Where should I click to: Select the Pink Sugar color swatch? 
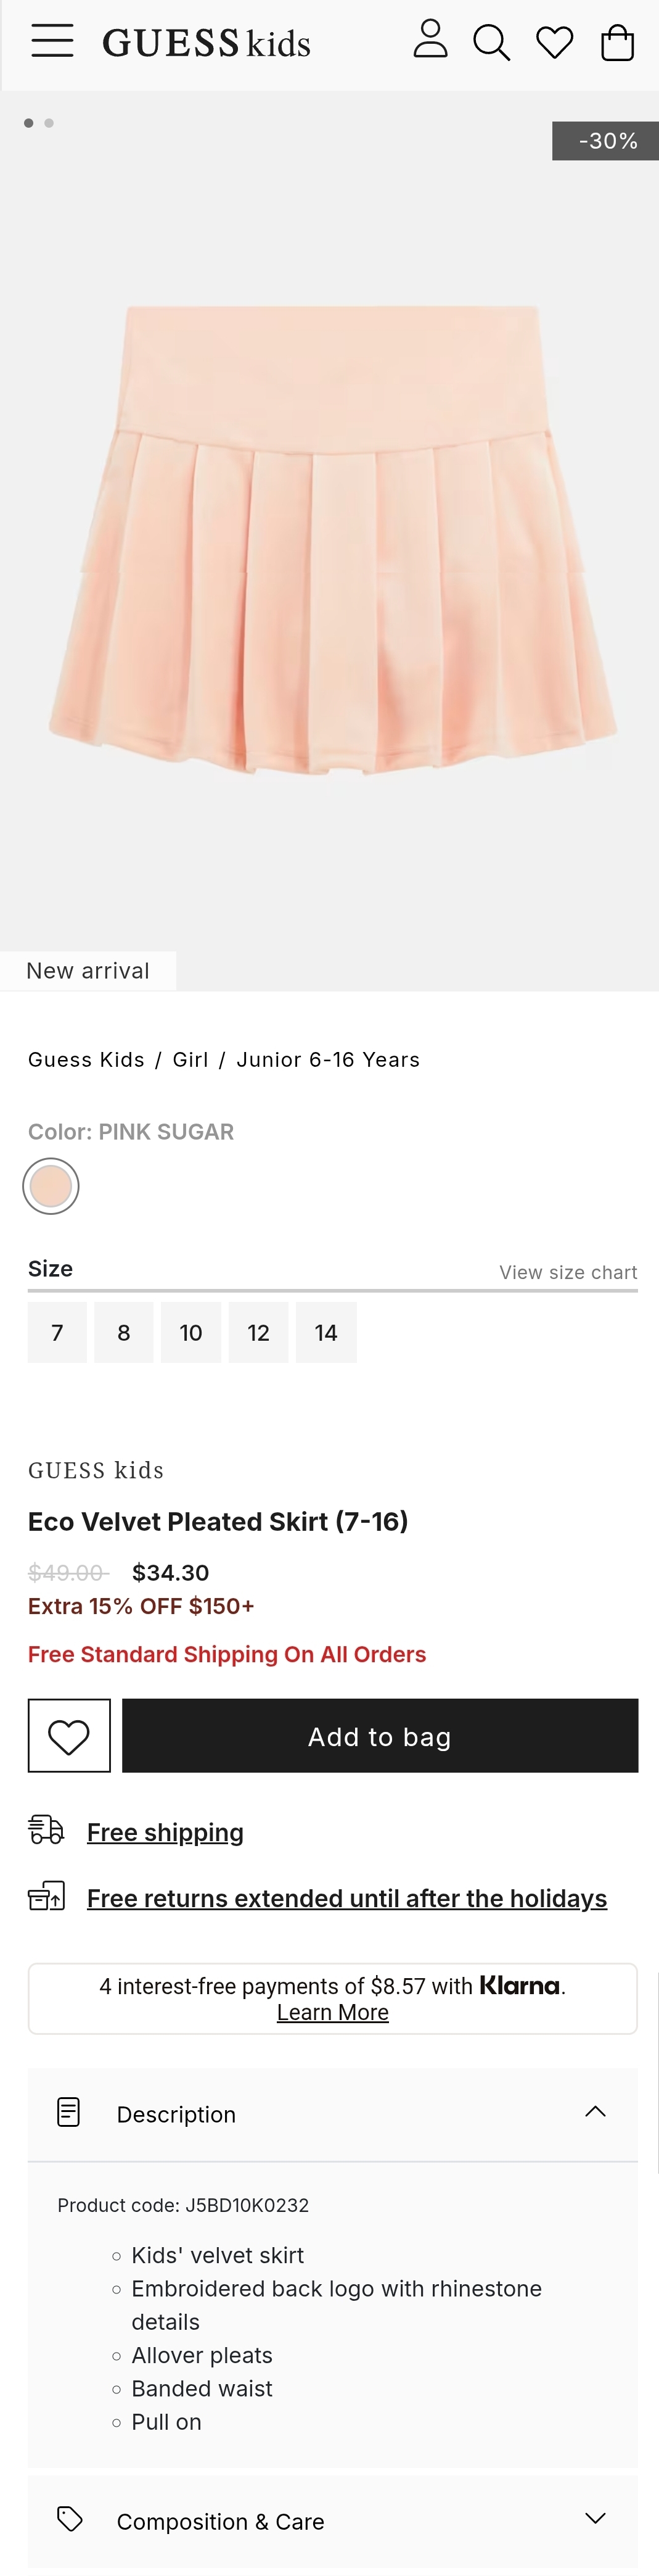[x=51, y=1187]
